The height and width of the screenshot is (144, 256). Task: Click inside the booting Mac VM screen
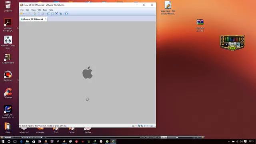click(87, 73)
